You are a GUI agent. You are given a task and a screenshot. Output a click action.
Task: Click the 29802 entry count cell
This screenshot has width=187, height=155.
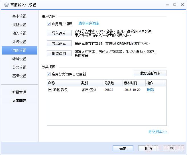pos(109,90)
